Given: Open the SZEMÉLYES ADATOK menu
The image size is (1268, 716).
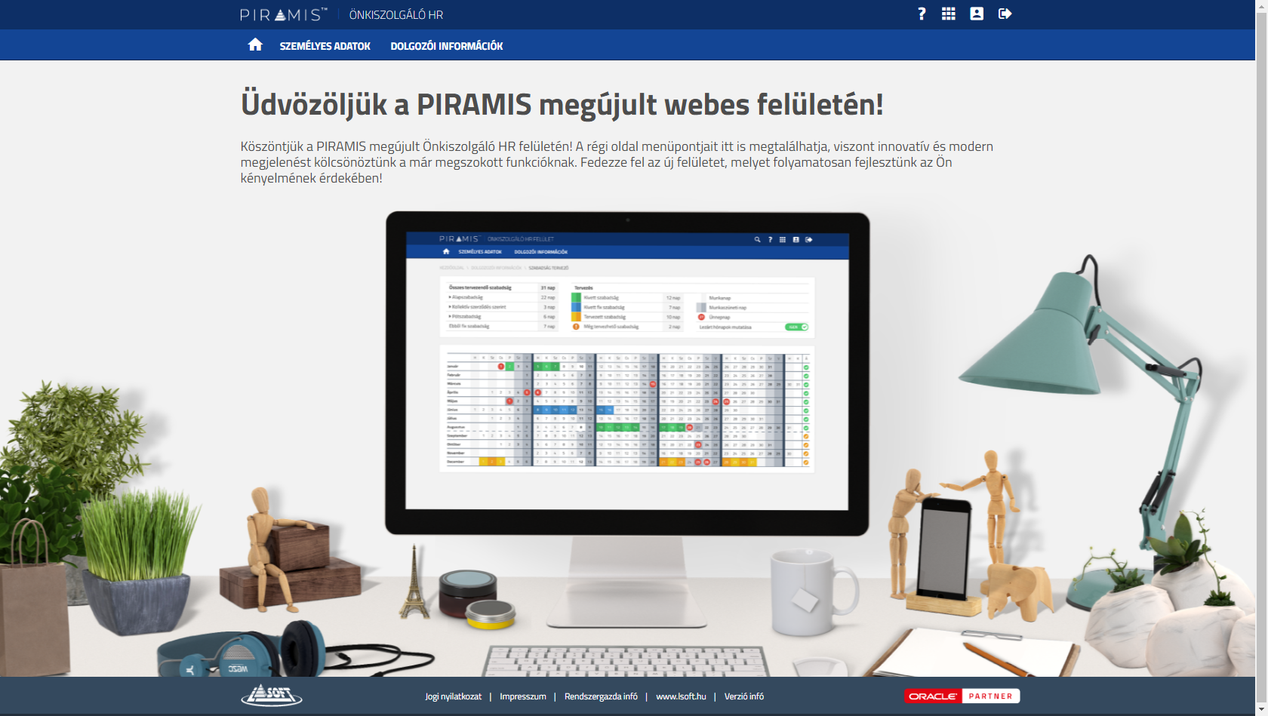Looking at the screenshot, I should tap(325, 46).
